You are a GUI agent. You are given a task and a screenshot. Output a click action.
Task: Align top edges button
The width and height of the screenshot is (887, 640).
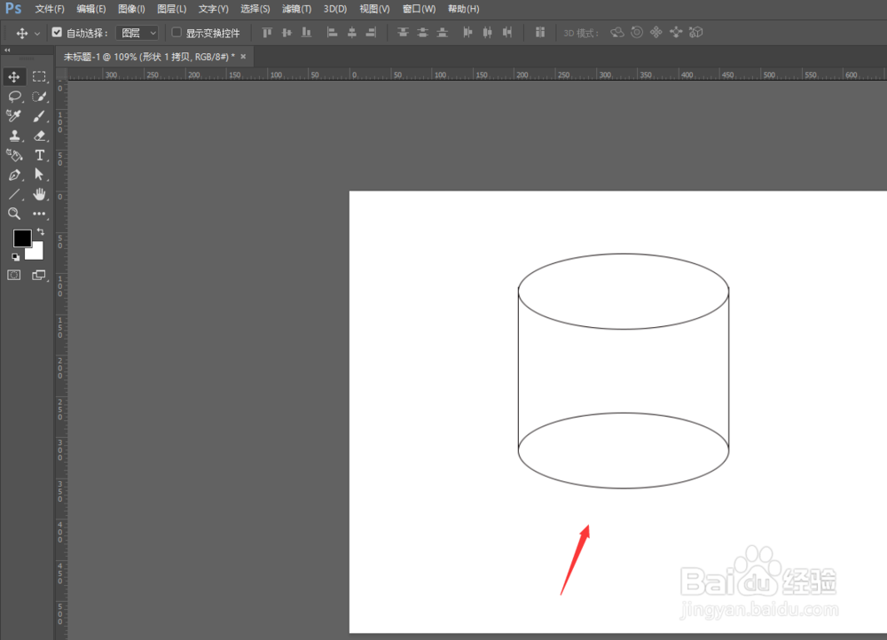[x=267, y=32]
